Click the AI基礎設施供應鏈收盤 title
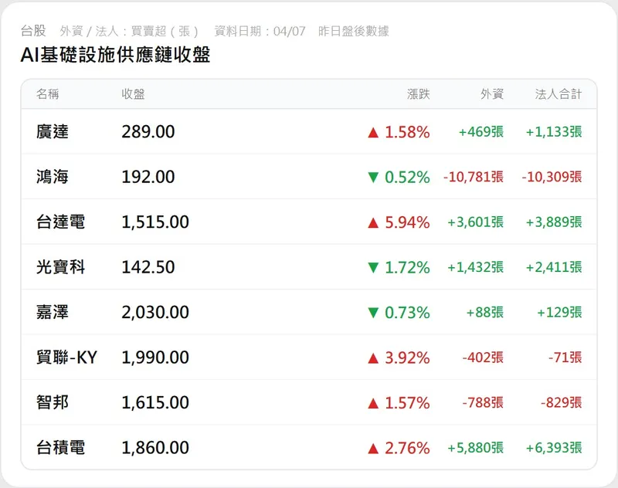618x488 pixels. 116,56
